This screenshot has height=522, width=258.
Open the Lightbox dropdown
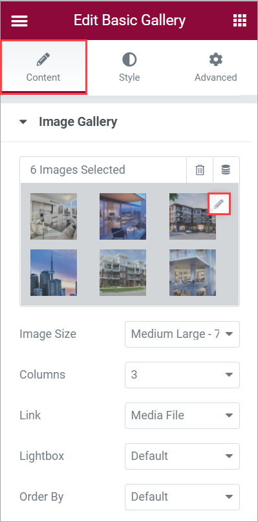click(182, 456)
